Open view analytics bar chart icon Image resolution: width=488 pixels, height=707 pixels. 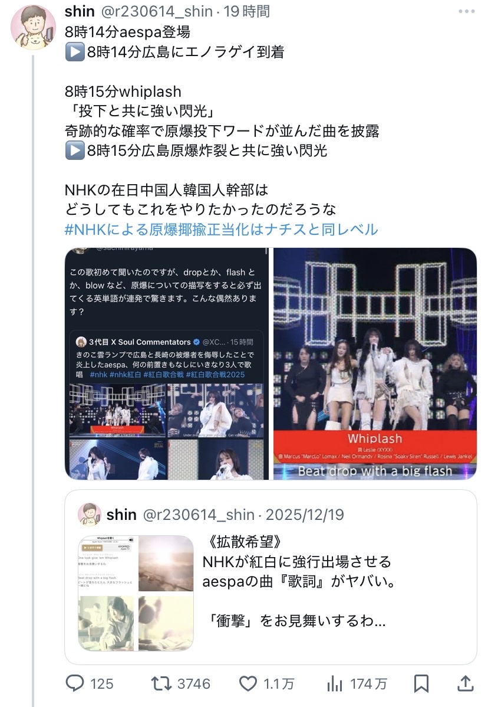click(335, 683)
